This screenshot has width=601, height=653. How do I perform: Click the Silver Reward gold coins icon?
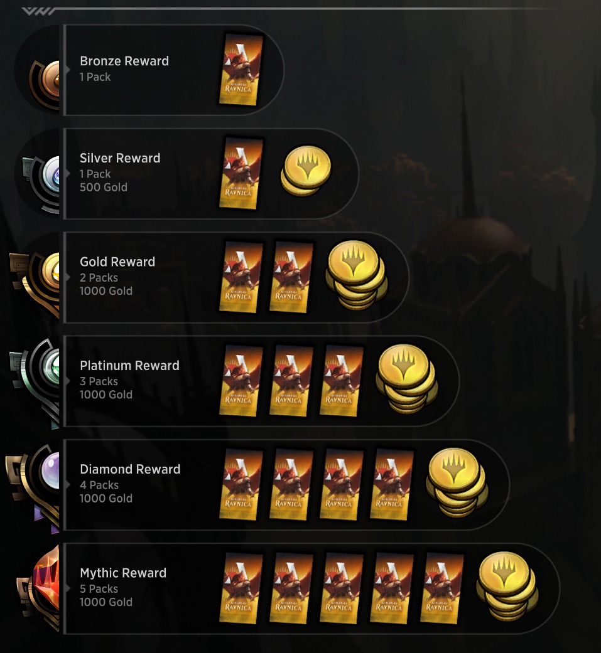[306, 171]
